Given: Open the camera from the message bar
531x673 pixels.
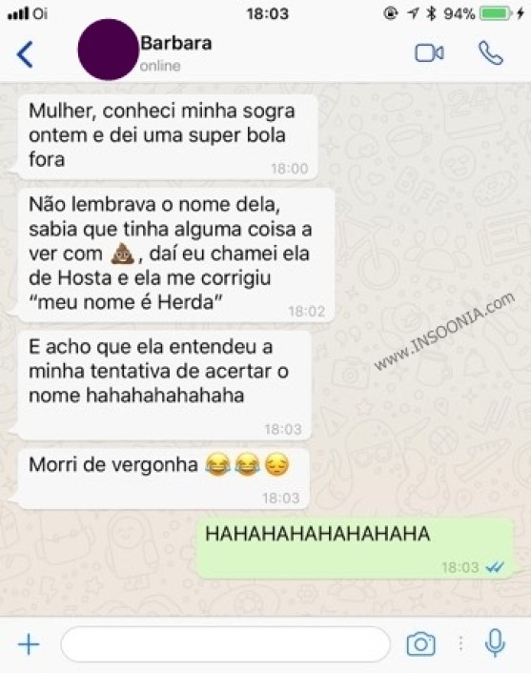Looking at the screenshot, I should [x=420, y=643].
